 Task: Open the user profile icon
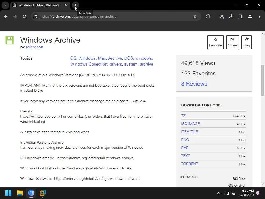pos(250,16)
